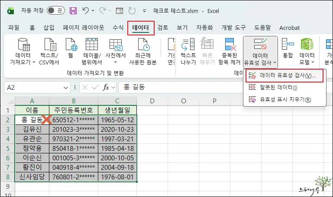Select column O header
The height and width of the screenshot is (197, 333).
(x=184, y=101)
